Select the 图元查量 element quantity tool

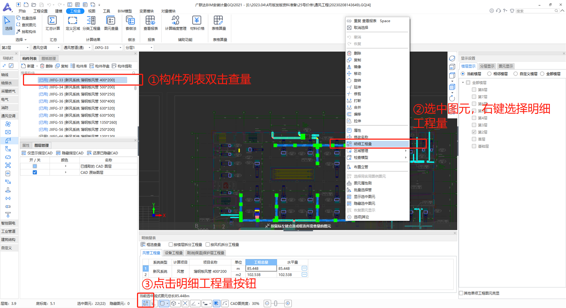pos(111,23)
